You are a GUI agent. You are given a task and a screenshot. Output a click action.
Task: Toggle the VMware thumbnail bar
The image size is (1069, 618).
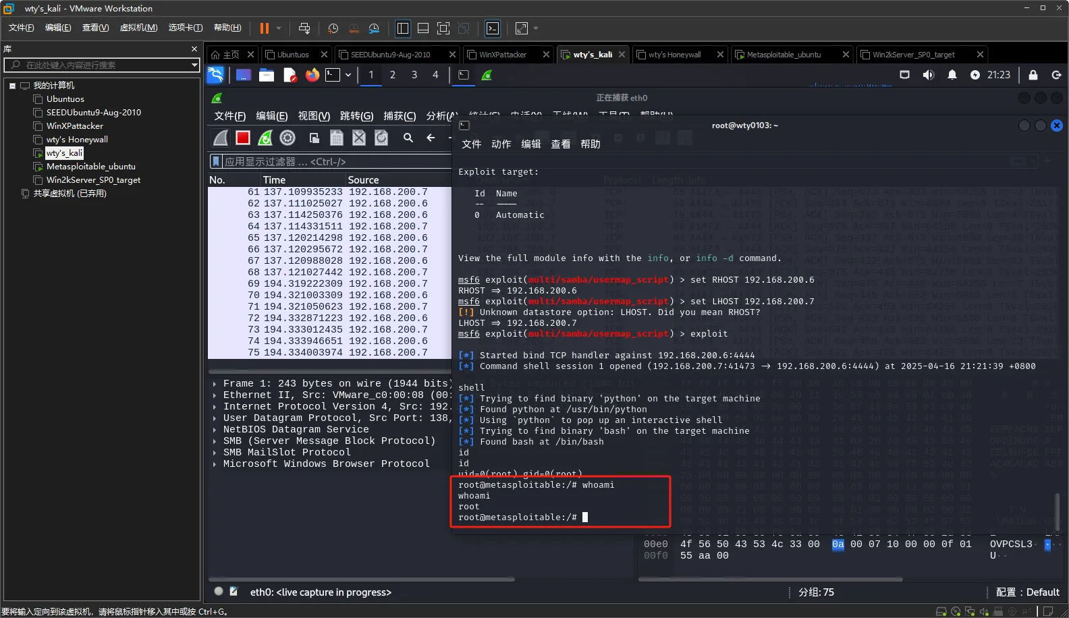(x=423, y=28)
